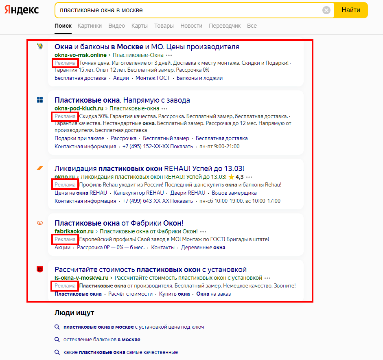Open the Карты tab
The height and width of the screenshot is (360, 383).
click(140, 26)
